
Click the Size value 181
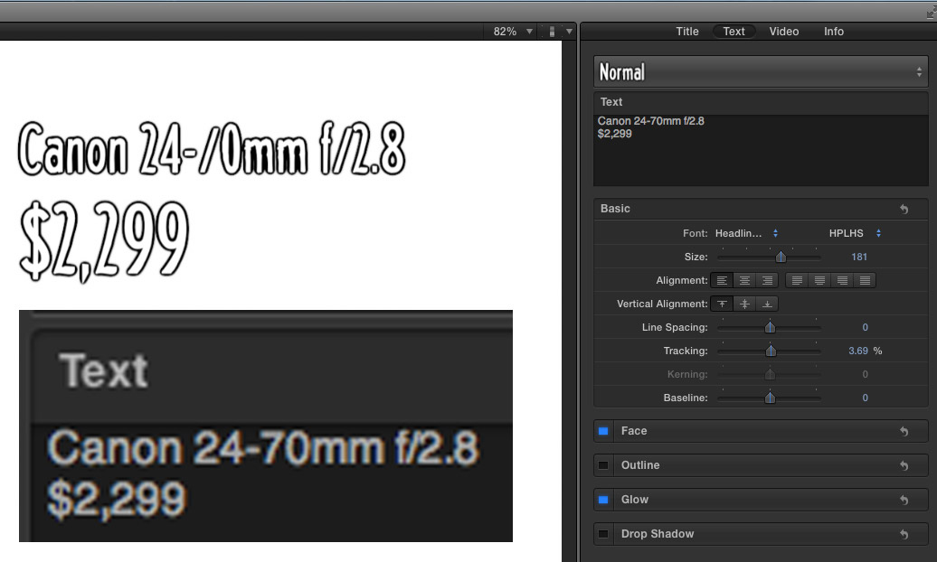pyautogui.click(x=858, y=257)
